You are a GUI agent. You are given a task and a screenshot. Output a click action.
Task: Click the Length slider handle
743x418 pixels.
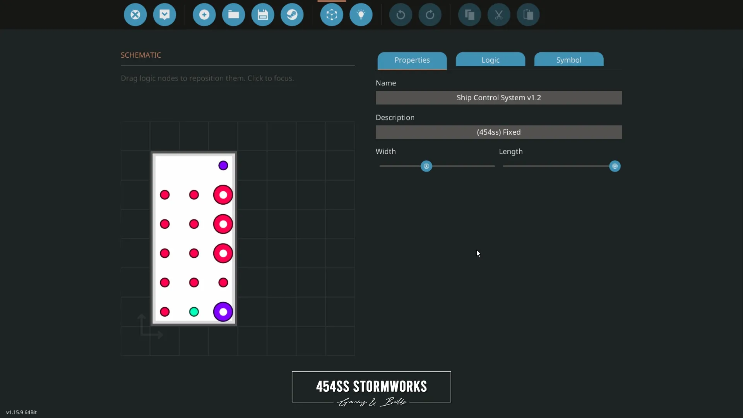click(x=615, y=166)
